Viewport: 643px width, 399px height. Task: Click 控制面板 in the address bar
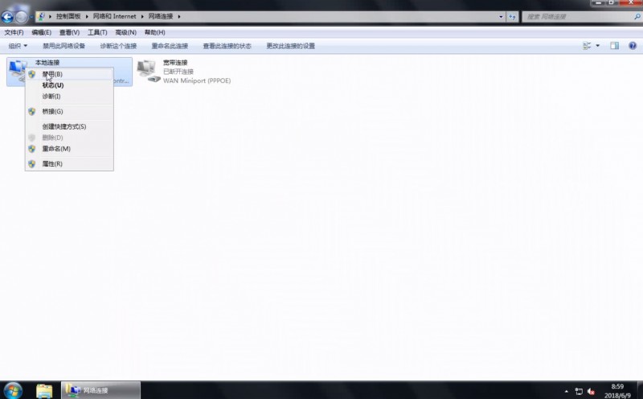coord(68,16)
